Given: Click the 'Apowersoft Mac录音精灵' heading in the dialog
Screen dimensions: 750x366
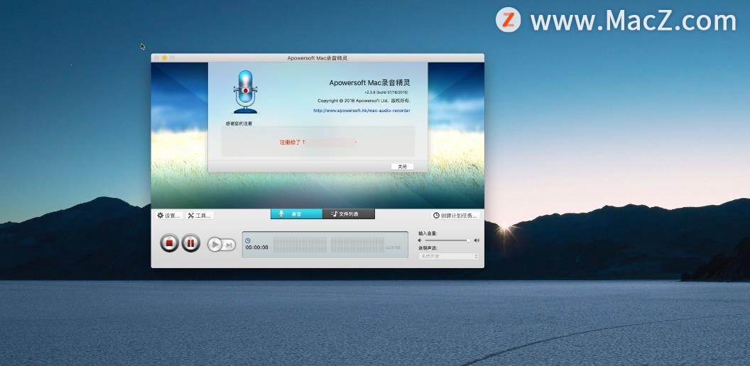Looking at the screenshot, I should [x=370, y=83].
